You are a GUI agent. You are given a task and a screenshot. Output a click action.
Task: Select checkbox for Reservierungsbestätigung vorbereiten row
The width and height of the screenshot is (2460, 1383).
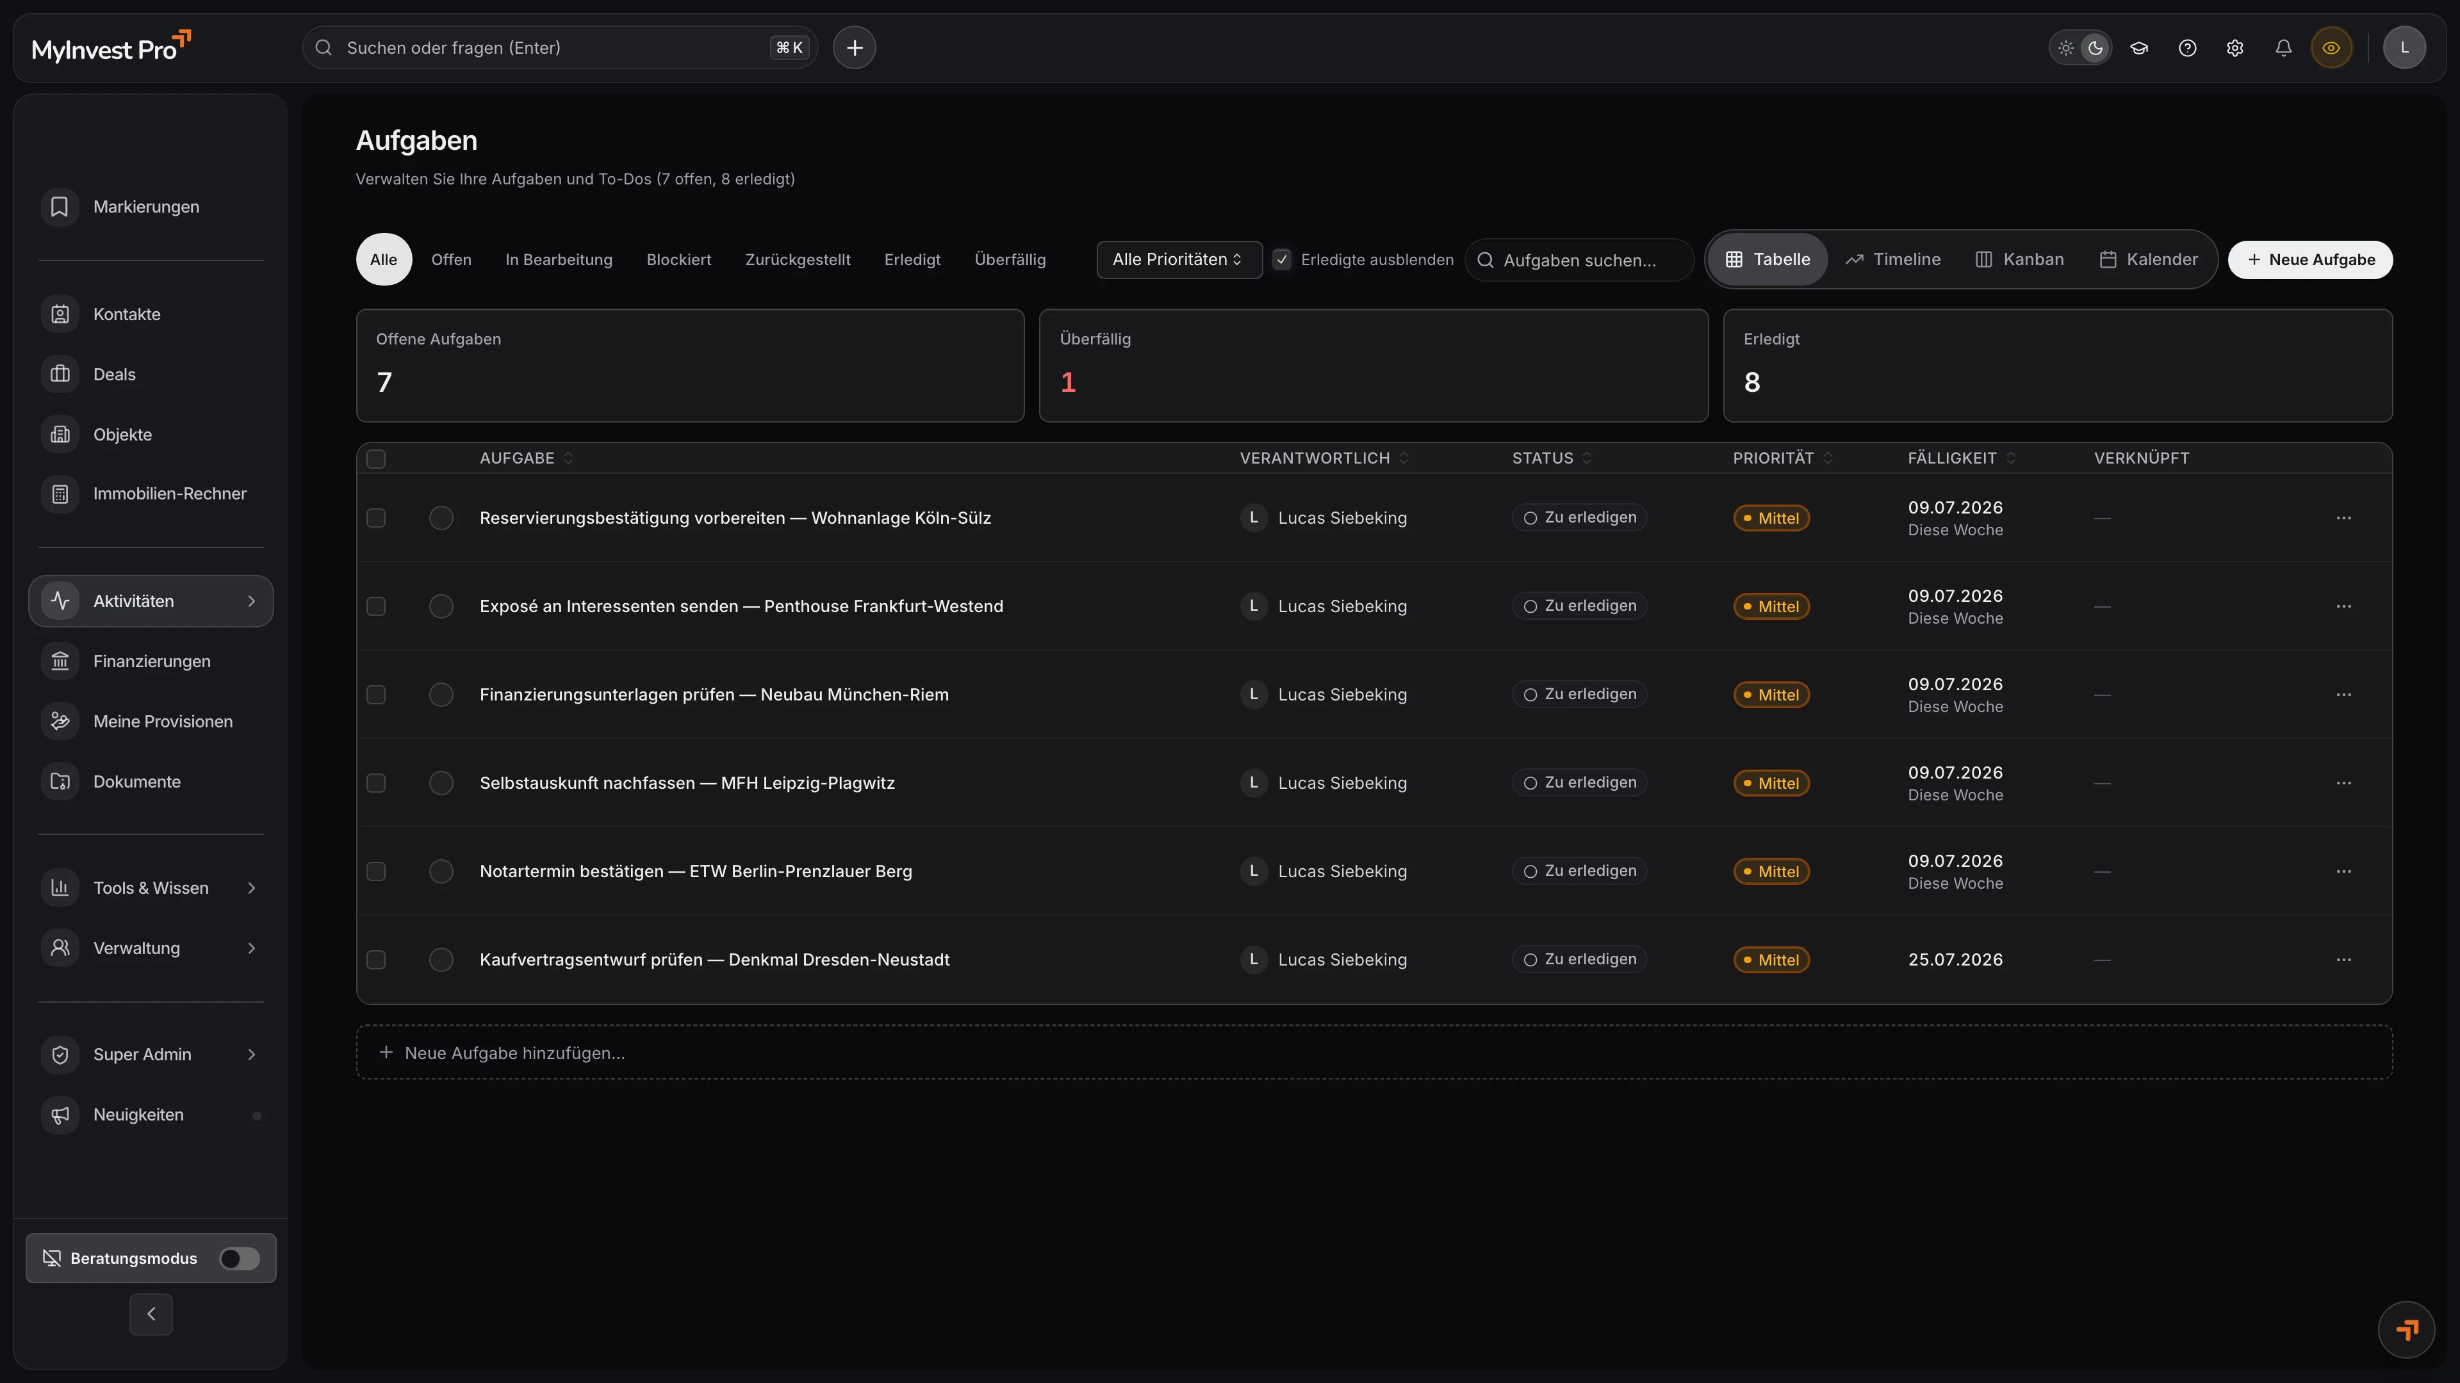(376, 518)
